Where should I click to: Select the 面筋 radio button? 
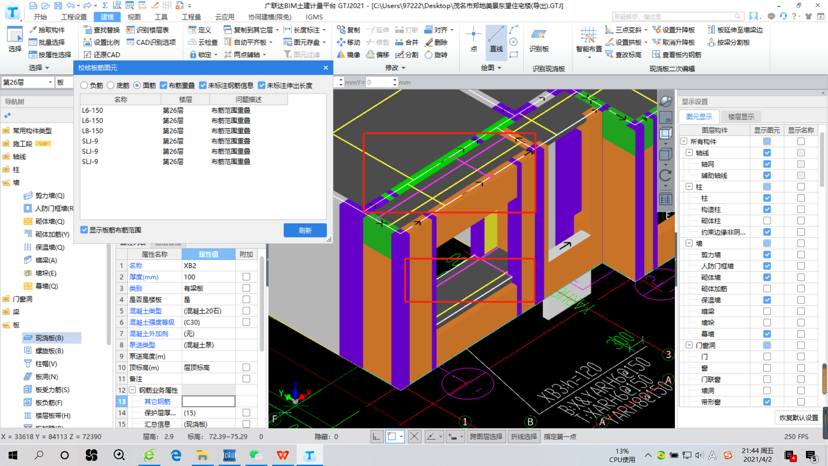click(x=137, y=85)
